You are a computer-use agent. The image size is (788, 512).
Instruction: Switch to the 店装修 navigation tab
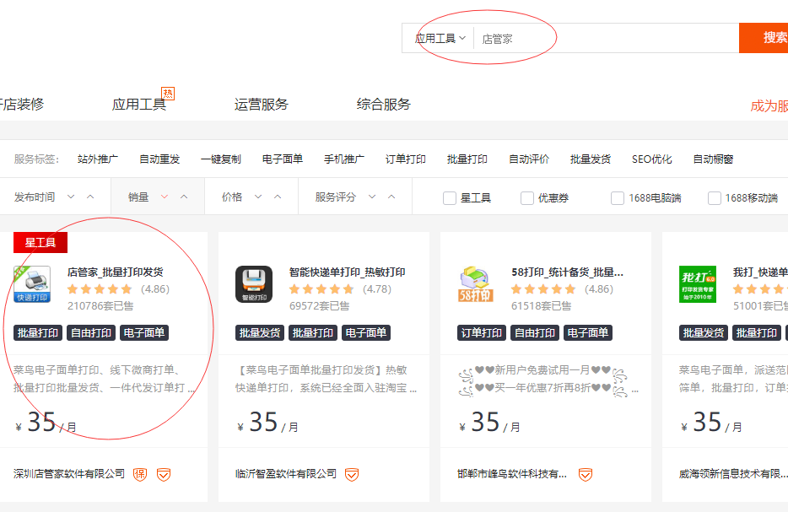[22, 105]
